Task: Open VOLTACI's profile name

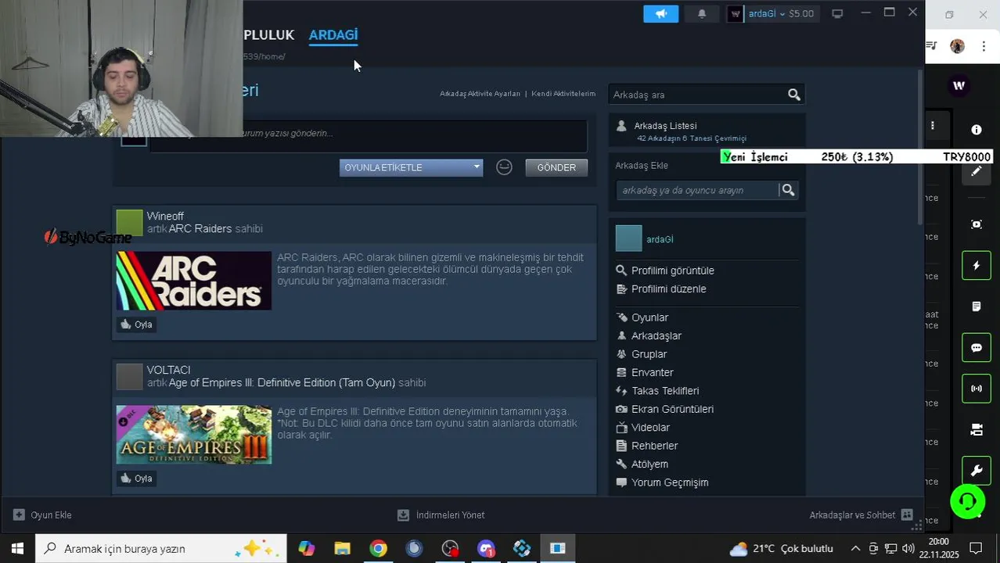Action: pyautogui.click(x=168, y=371)
